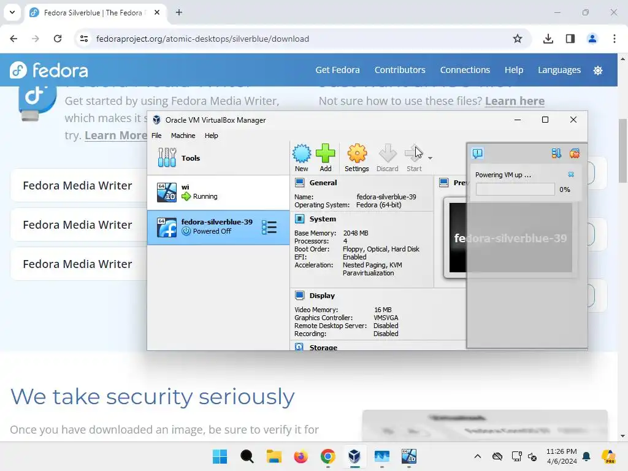Show hidden system tray icons chevron

click(477, 456)
